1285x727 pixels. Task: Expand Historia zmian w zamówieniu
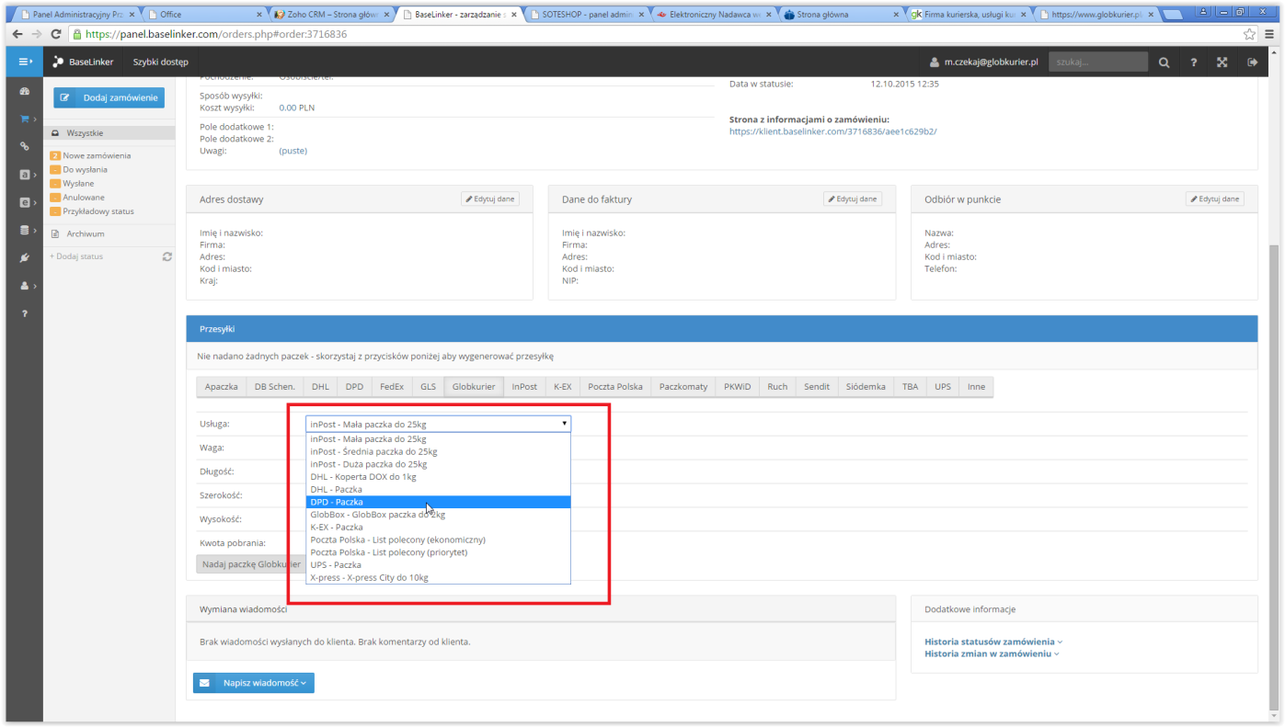(992, 653)
